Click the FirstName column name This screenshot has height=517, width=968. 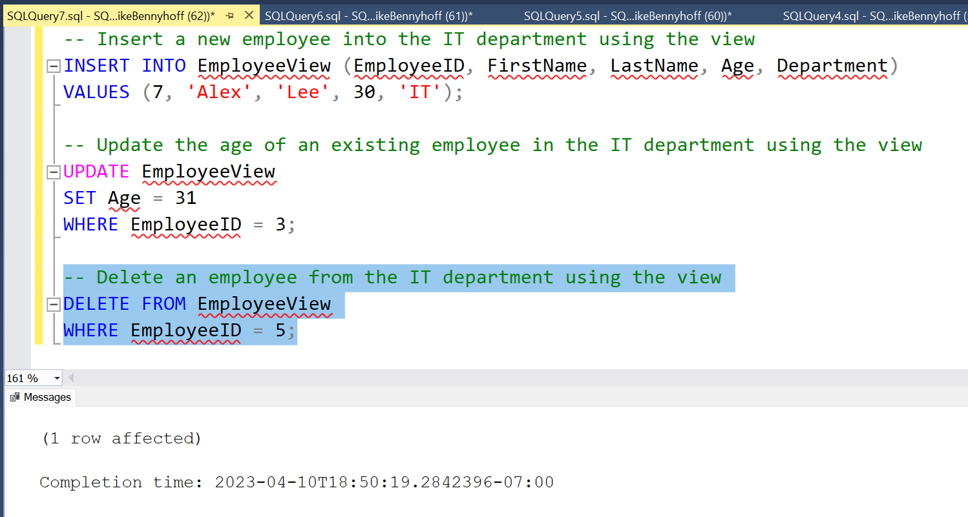(537, 66)
